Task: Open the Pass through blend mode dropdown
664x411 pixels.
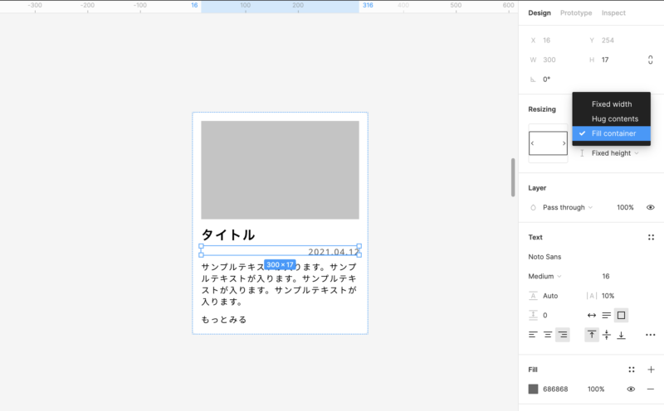Action: [x=568, y=207]
